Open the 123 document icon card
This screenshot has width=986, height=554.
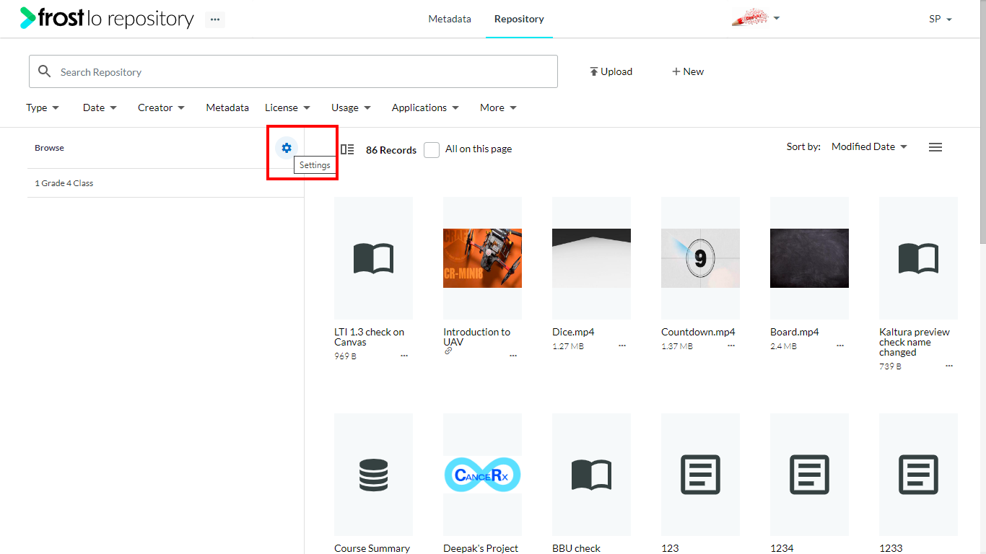click(700, 475)
